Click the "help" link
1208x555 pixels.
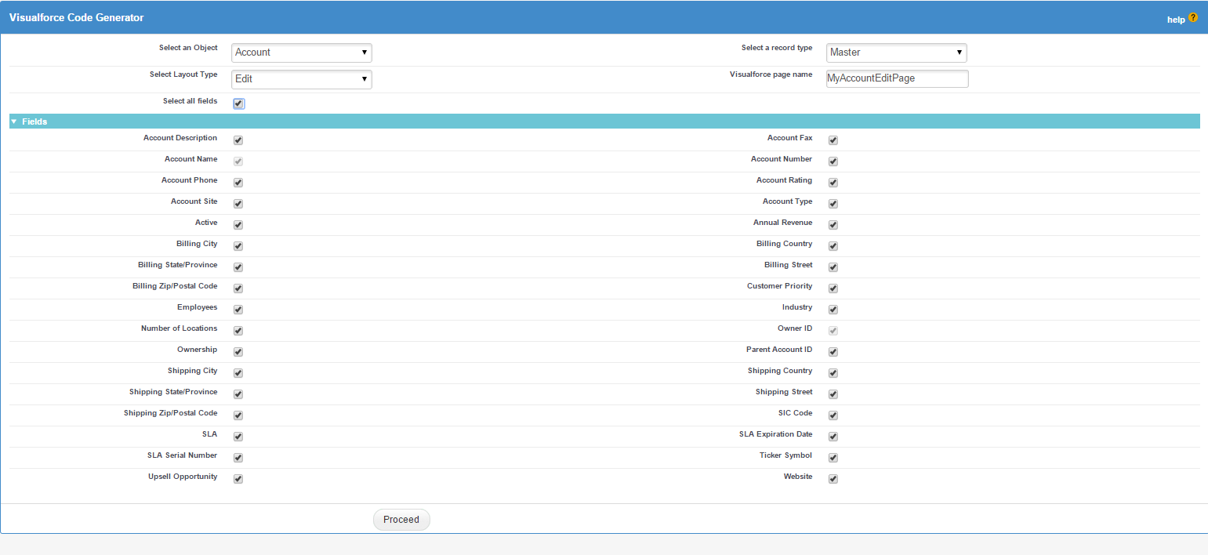tap(1176, 19)
